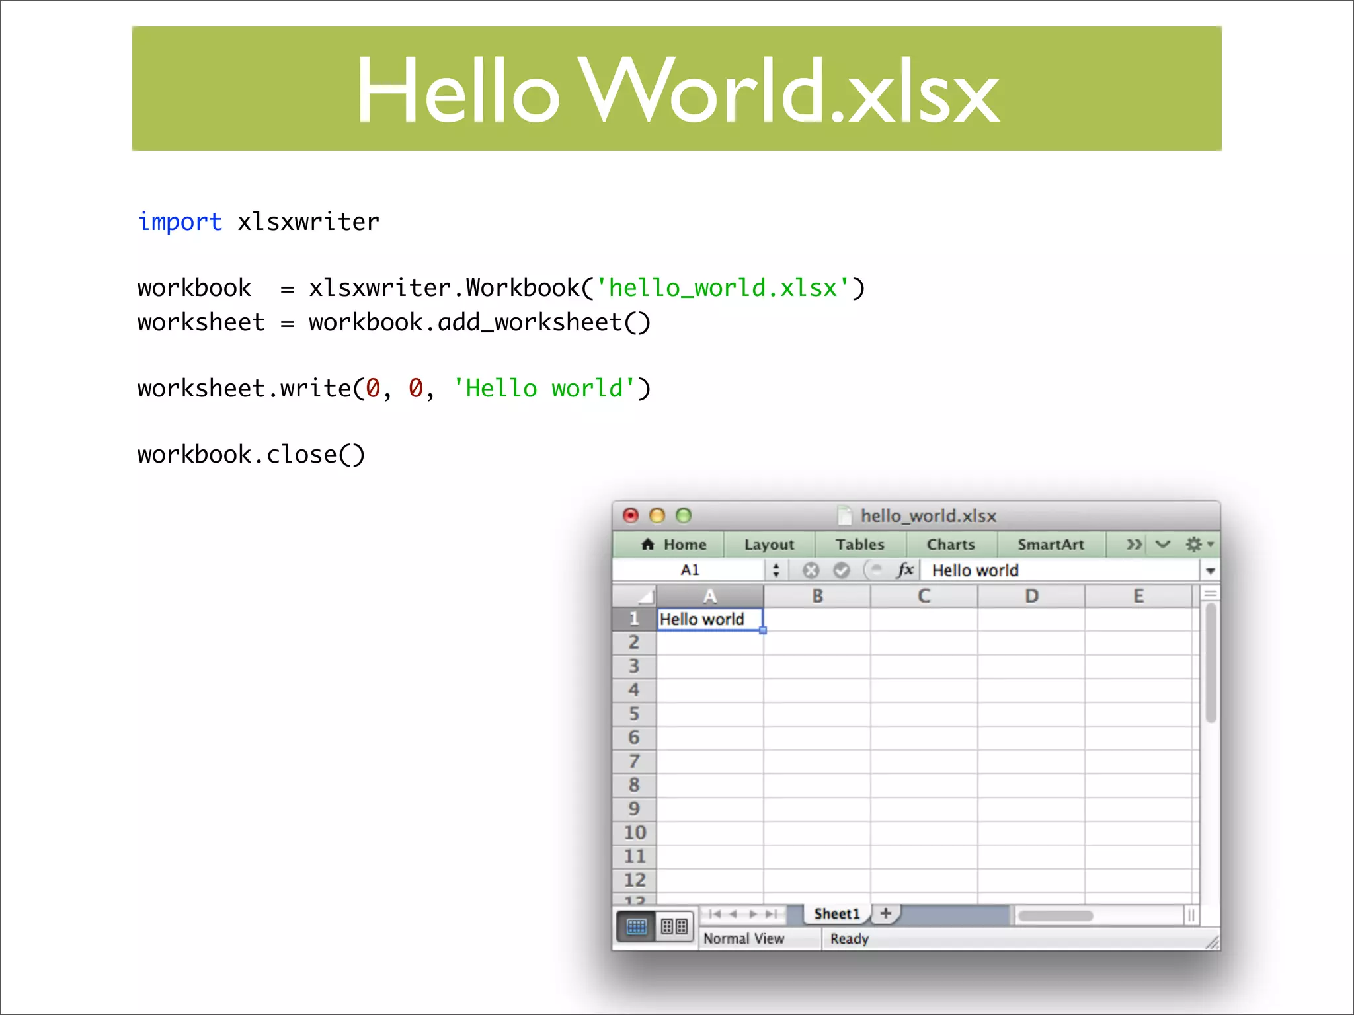Click the Name Box showing A1
1354x1015 pixels.
(690, 570)
